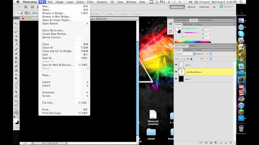Click Lock transparent pixels icon
The height and width of the screenshot is (145, 259).
(181, 59)
